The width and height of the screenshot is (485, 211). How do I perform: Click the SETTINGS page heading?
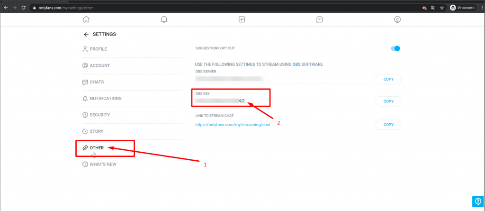(104, 35)
